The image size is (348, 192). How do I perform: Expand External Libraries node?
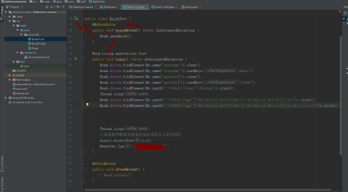coord(6,98)
